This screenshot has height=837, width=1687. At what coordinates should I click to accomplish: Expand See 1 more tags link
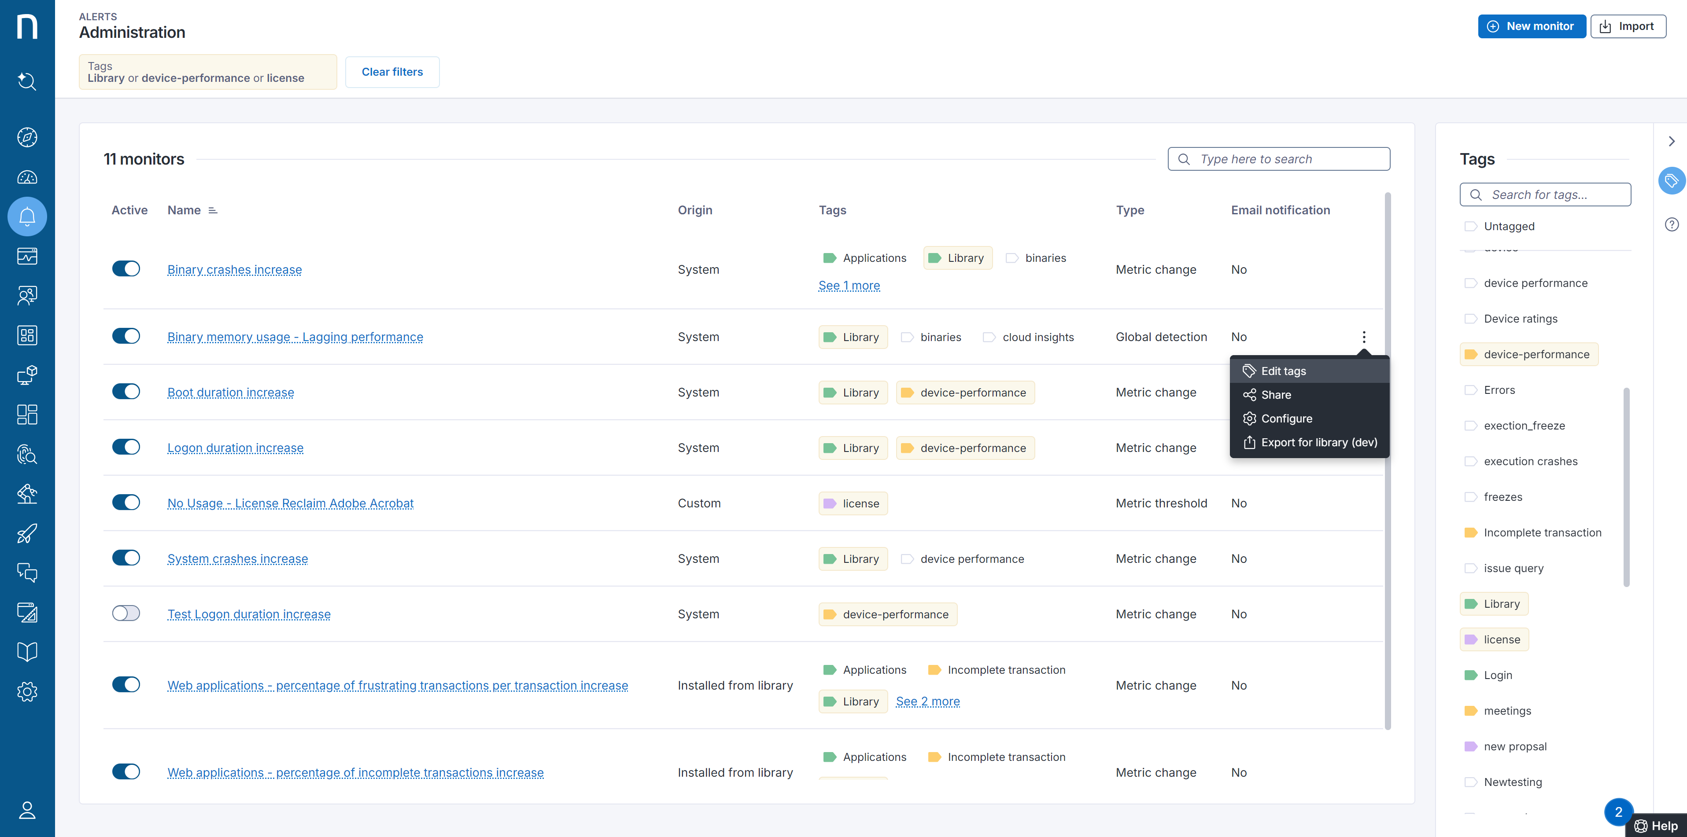849,285
